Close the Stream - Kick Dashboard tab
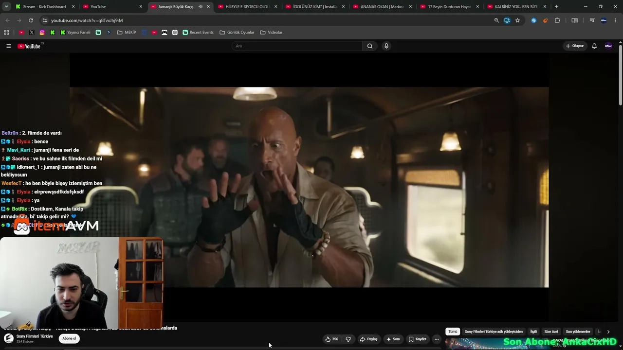 pos(73,7)
